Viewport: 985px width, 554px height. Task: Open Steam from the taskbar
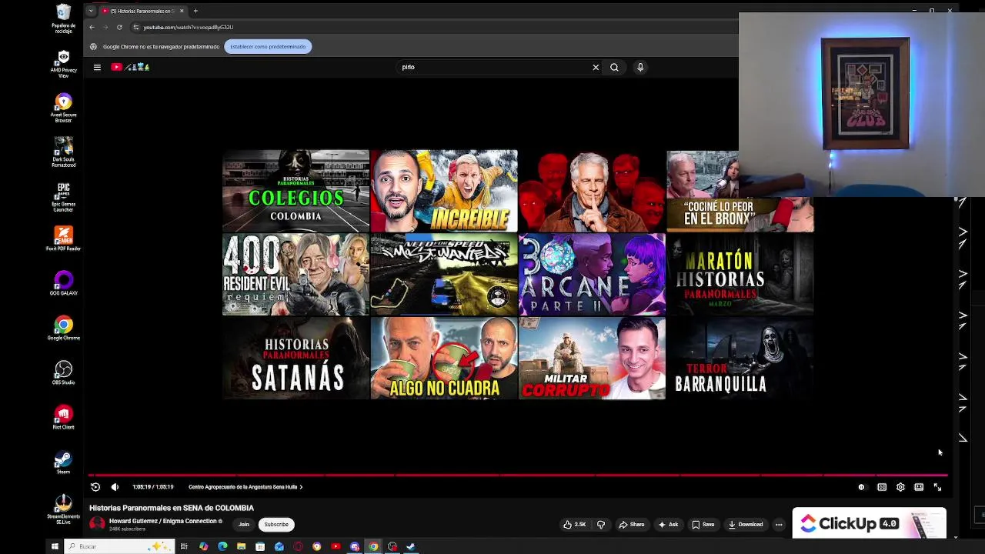pos(411,546)
